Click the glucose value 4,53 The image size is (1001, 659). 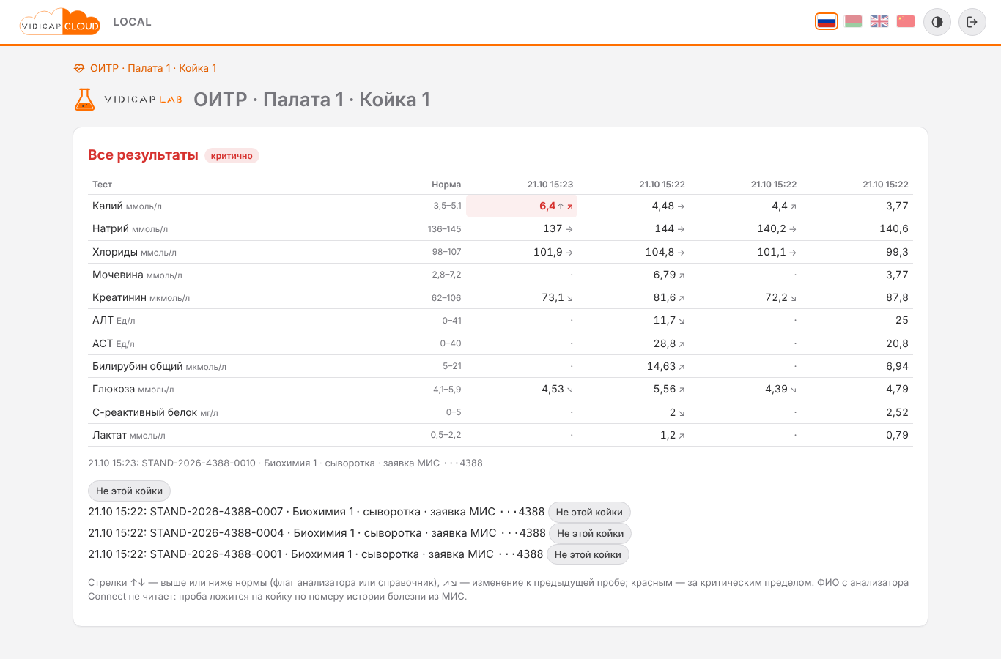click(553, 389)
